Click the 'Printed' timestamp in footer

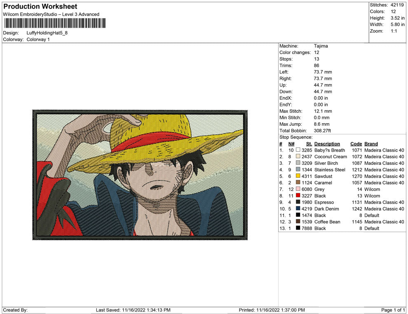[272, 310]
